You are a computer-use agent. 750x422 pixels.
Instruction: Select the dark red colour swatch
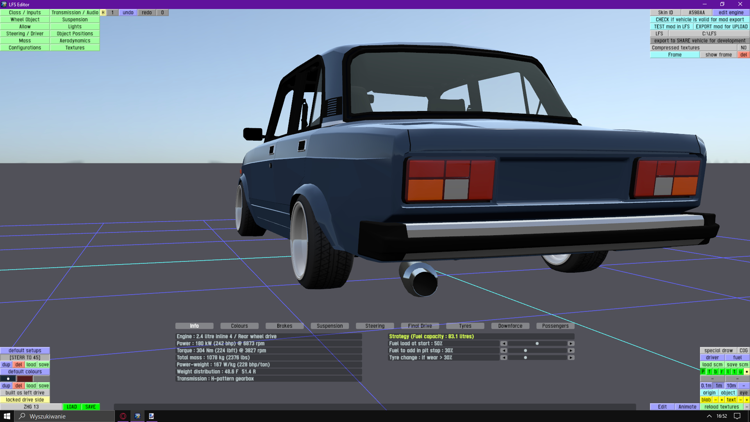tap(25, 379)
